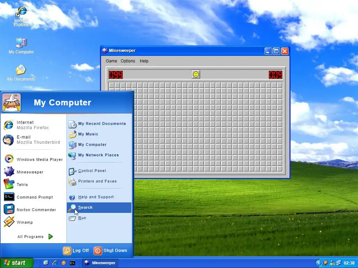Close the Minesweeper window
Image resolution: width=358 pixels, height=268 pixels.
pos(285,51)
